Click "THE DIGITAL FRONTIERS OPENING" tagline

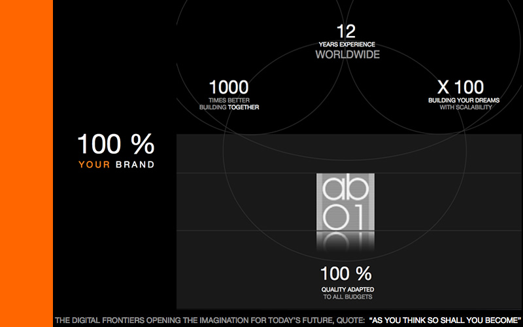coord(210,320)
